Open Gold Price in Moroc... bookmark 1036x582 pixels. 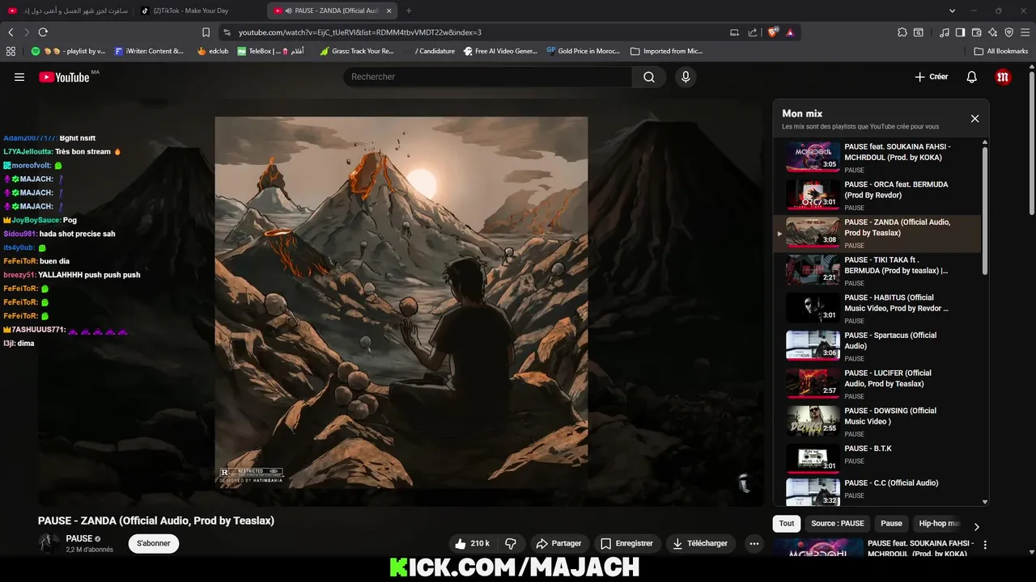(583, 51)
